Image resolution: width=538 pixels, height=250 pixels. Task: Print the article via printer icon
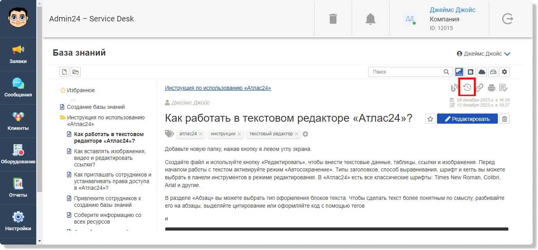point(492,88)
